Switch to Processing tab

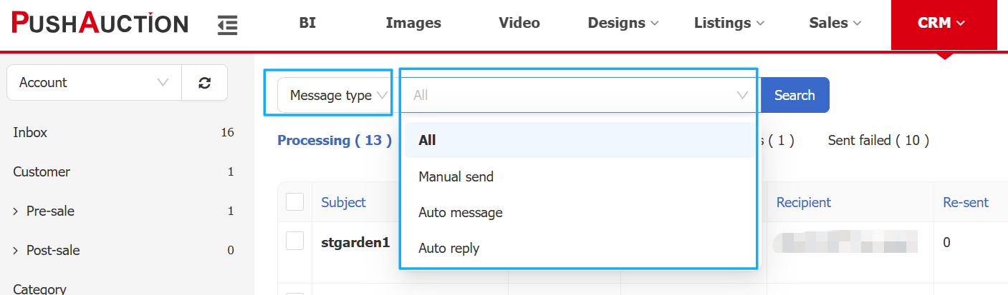click(334, 141)
